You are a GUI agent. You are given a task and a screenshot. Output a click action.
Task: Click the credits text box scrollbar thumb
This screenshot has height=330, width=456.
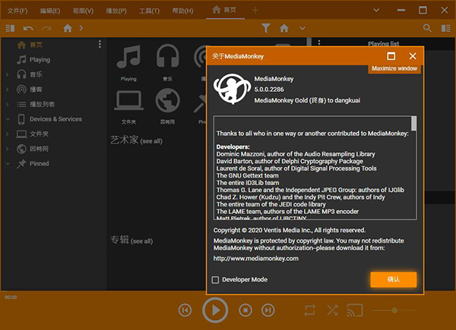point(413,124)
